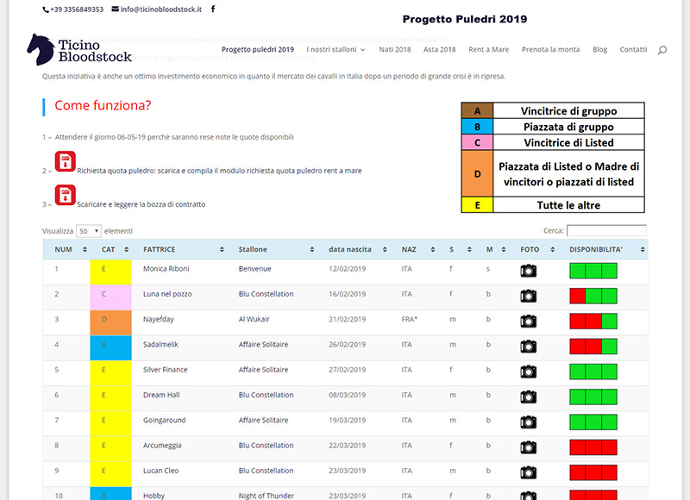This screenshot has height=500, width=690.
Task: Go to Nati 2018 page
Action: coord(395,50)
